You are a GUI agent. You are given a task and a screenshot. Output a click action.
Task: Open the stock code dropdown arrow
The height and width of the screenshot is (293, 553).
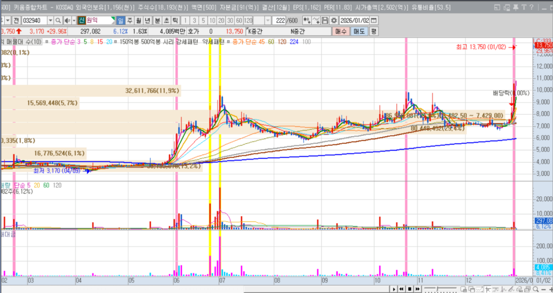pos(49,20)
